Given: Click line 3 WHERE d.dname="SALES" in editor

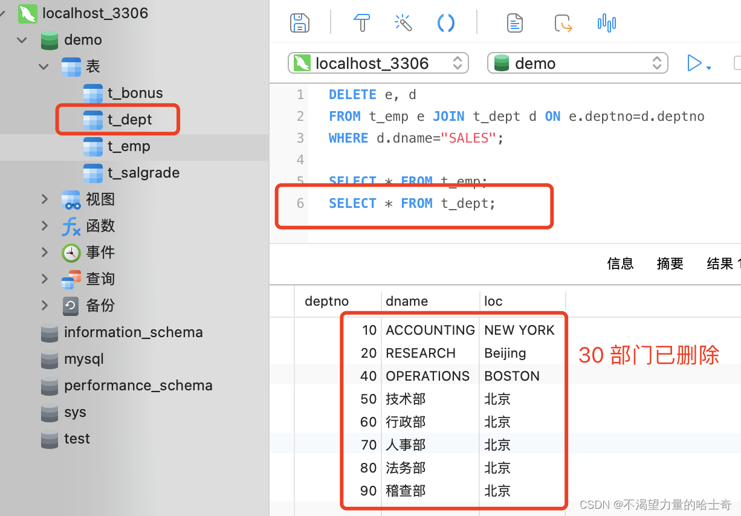Looking at the screenshot, I should (x=416, y=138).
